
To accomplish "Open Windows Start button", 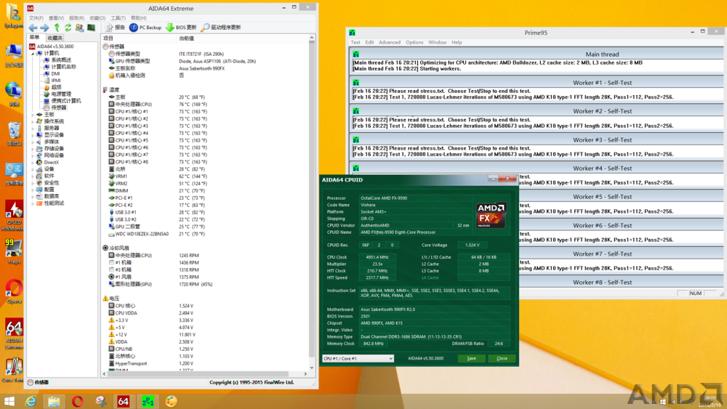I will 9,401.
